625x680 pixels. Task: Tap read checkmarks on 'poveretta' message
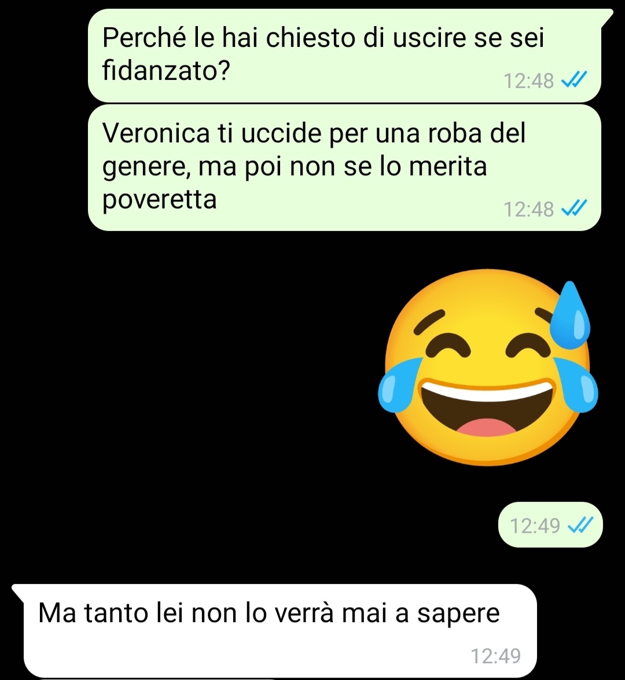574,208
